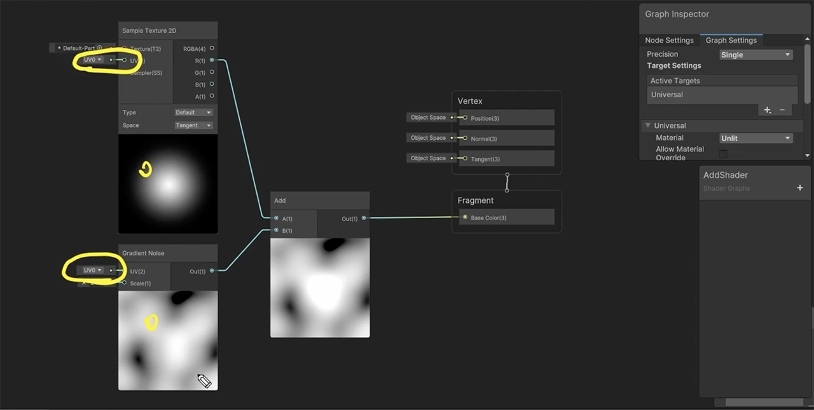This screenshot has width=814, height=410.
Task: Click the blackboard horizontal scrollbar
Action: click(x=764, y=402)
